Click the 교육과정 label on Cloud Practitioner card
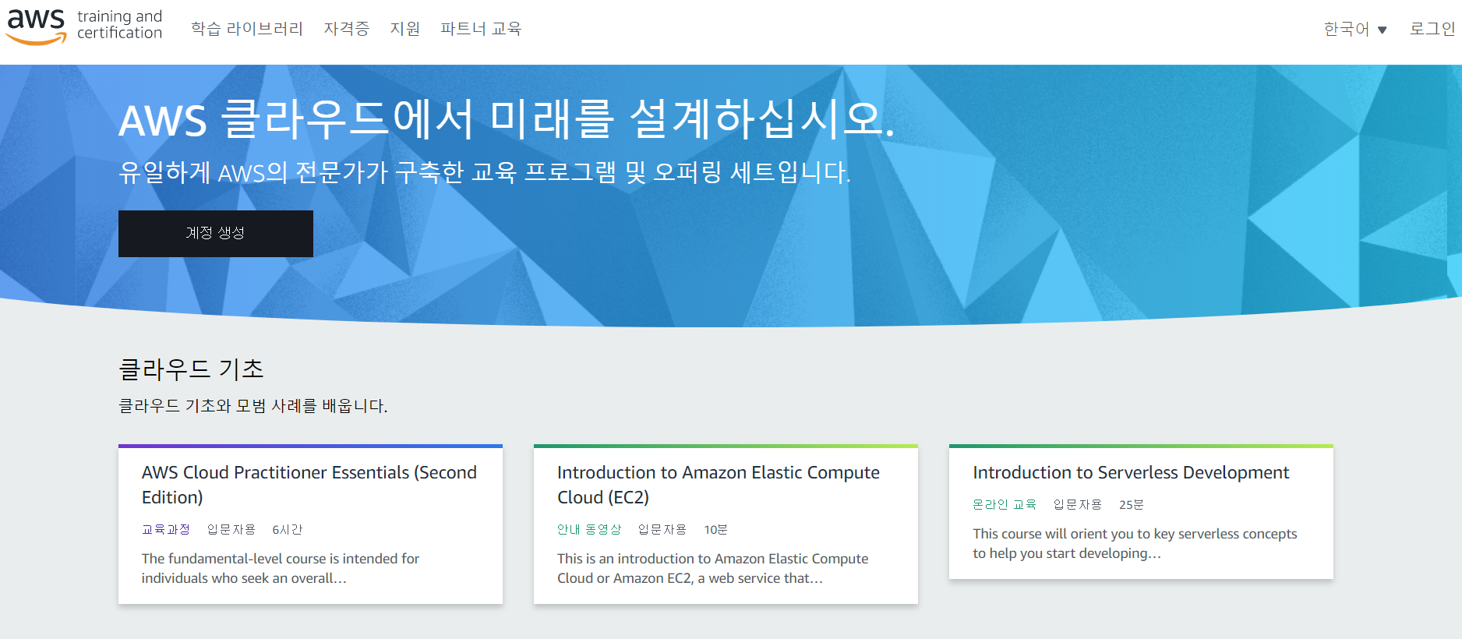Viewport: 1462px width, 639px height. (166, 529)
